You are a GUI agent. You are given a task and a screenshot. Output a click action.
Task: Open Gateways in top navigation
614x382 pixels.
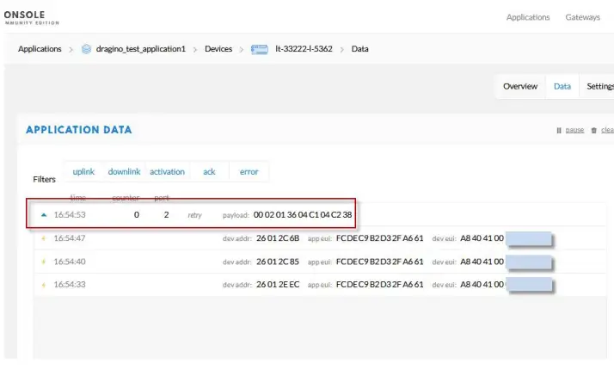pyautogui.click(x=582, y=17)
